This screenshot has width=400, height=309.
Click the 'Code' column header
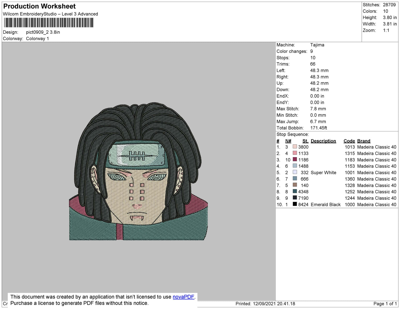point(349,141)
